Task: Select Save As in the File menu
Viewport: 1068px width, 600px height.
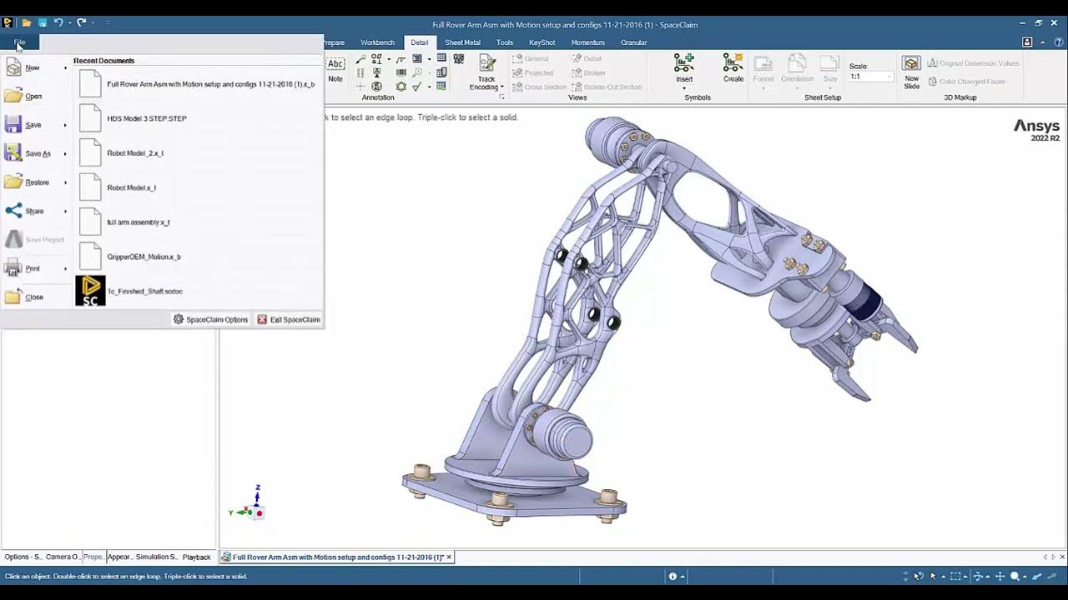Action: tap(38, 153)
